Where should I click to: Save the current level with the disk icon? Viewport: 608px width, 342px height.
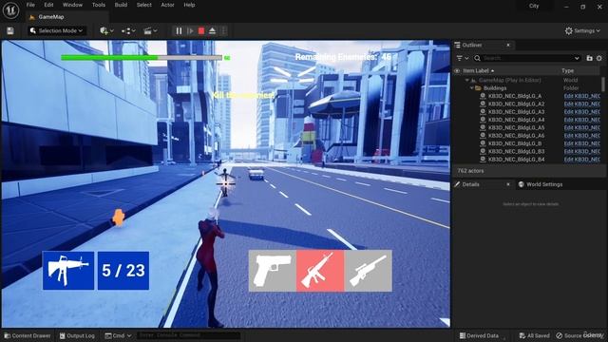click(x=10, y=31)
